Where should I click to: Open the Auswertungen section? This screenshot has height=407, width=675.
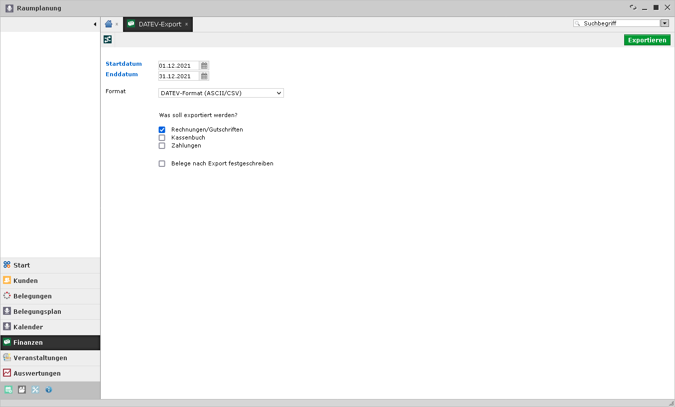point(50,374)
